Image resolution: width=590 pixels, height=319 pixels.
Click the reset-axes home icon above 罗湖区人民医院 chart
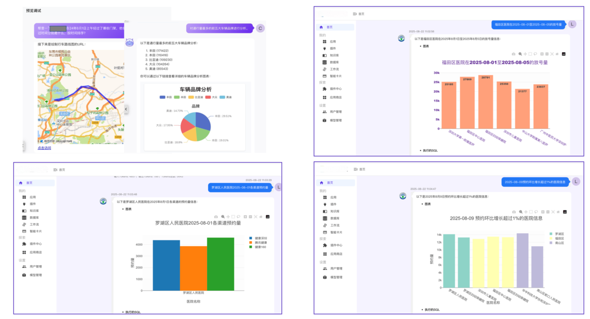[261, 216]
